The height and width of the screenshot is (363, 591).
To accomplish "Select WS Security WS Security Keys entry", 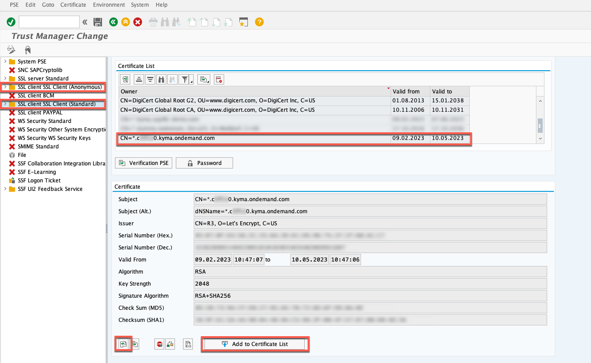I will point(54,138).
